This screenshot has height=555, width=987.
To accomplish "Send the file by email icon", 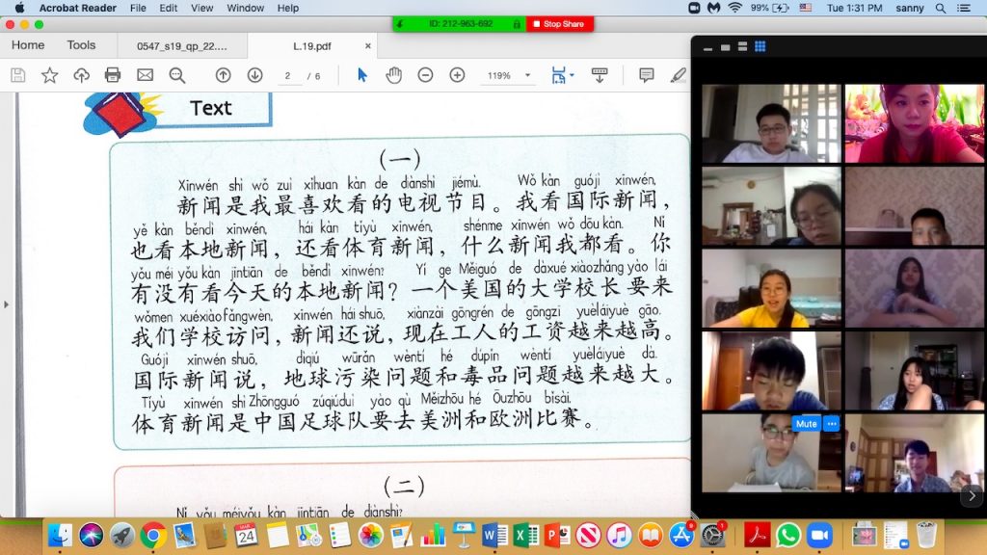I will (145, 75).
